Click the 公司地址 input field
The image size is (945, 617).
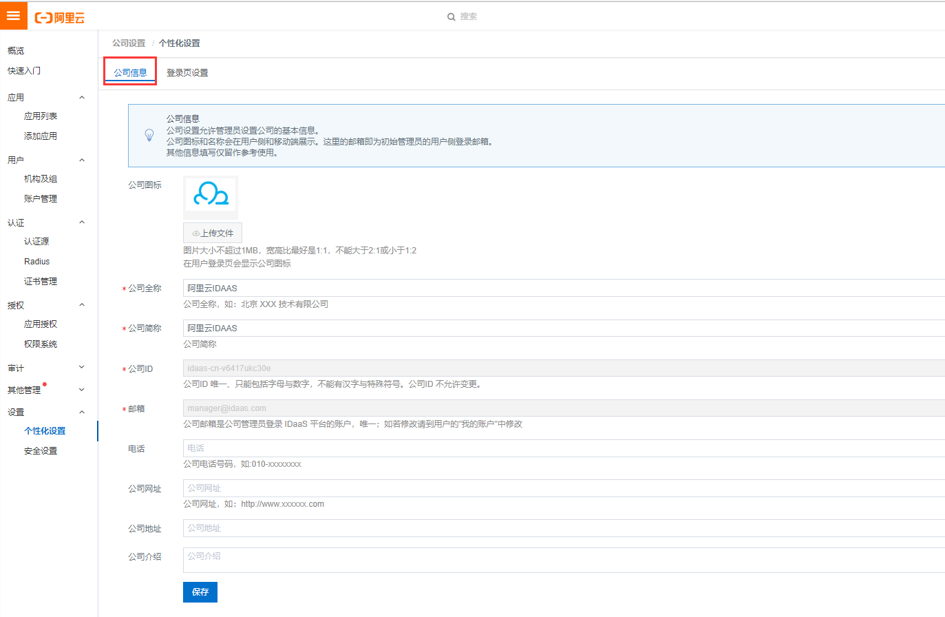[x=564, y=527]
